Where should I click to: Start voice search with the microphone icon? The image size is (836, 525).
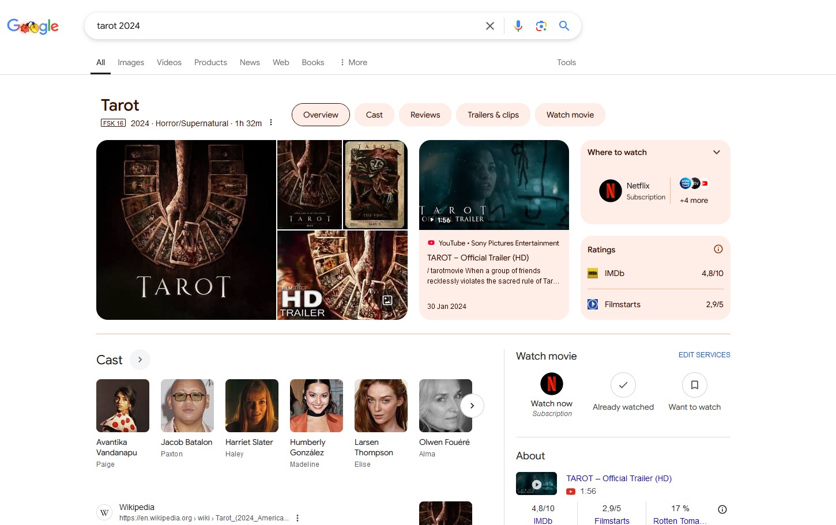[518, 26]
